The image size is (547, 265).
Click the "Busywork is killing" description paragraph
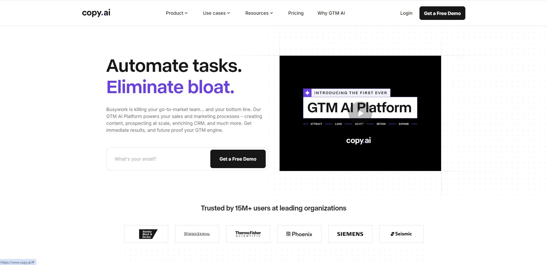[184, 120]
